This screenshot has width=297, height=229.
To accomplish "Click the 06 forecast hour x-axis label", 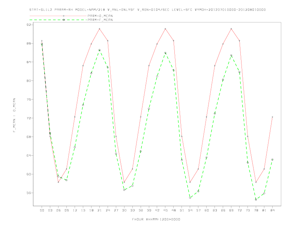I will pyautogui.click(x=58, y=210).
